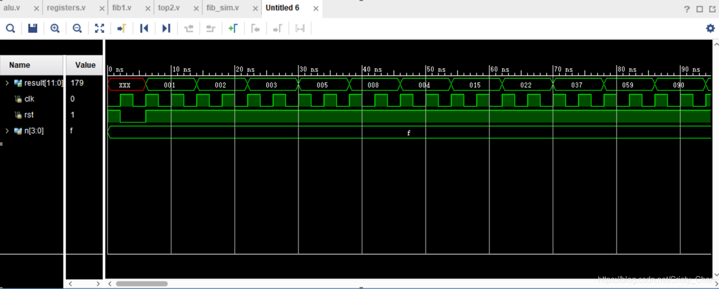This screenshot has height=289, width=719.
Task: Click the 005 segment of result waveform
Action: pos(324,85)
